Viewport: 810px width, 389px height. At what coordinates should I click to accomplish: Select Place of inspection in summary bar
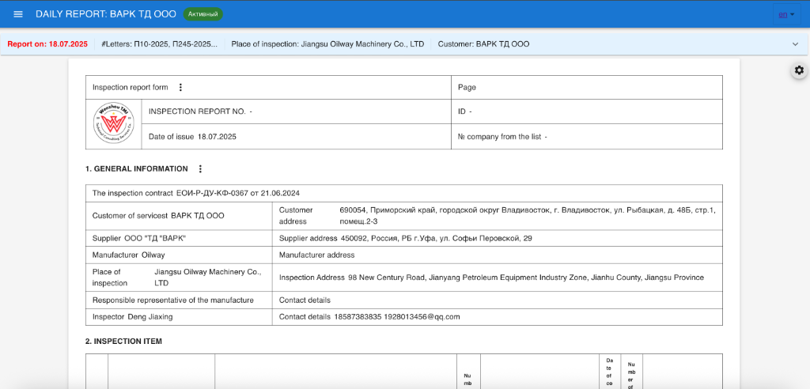327,44
